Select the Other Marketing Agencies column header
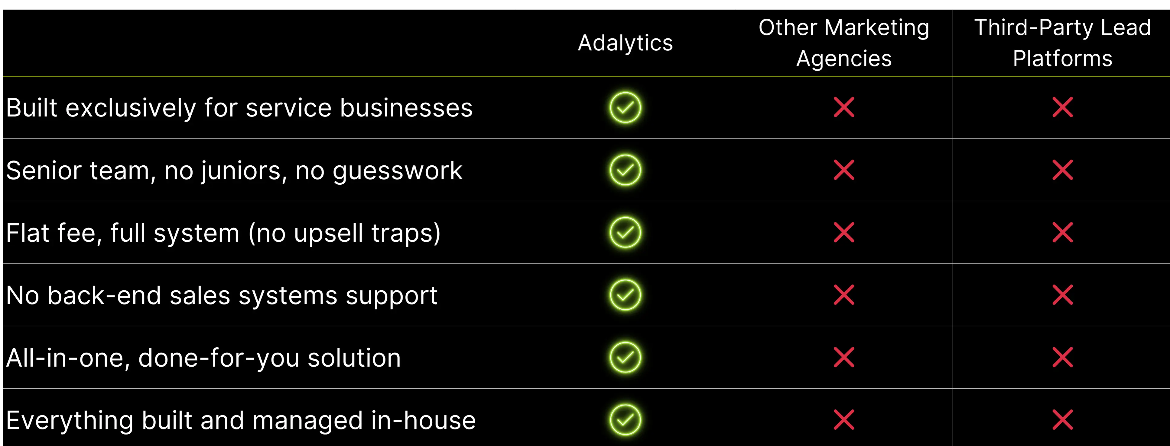 [844, 43]
